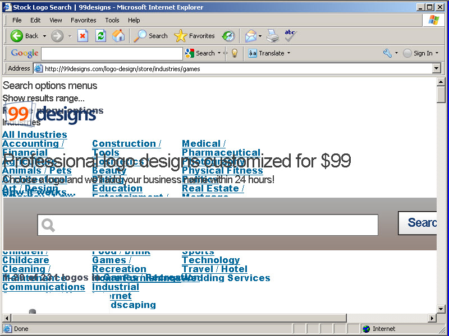Screen dimensions: 449x336
Task: Click the page icon in the address bar
Action: point(38,68)
